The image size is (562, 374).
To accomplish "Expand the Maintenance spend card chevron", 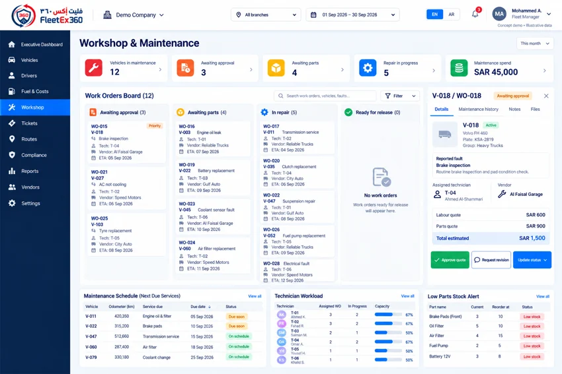I will pyautogui.click(x=544, y=71).
